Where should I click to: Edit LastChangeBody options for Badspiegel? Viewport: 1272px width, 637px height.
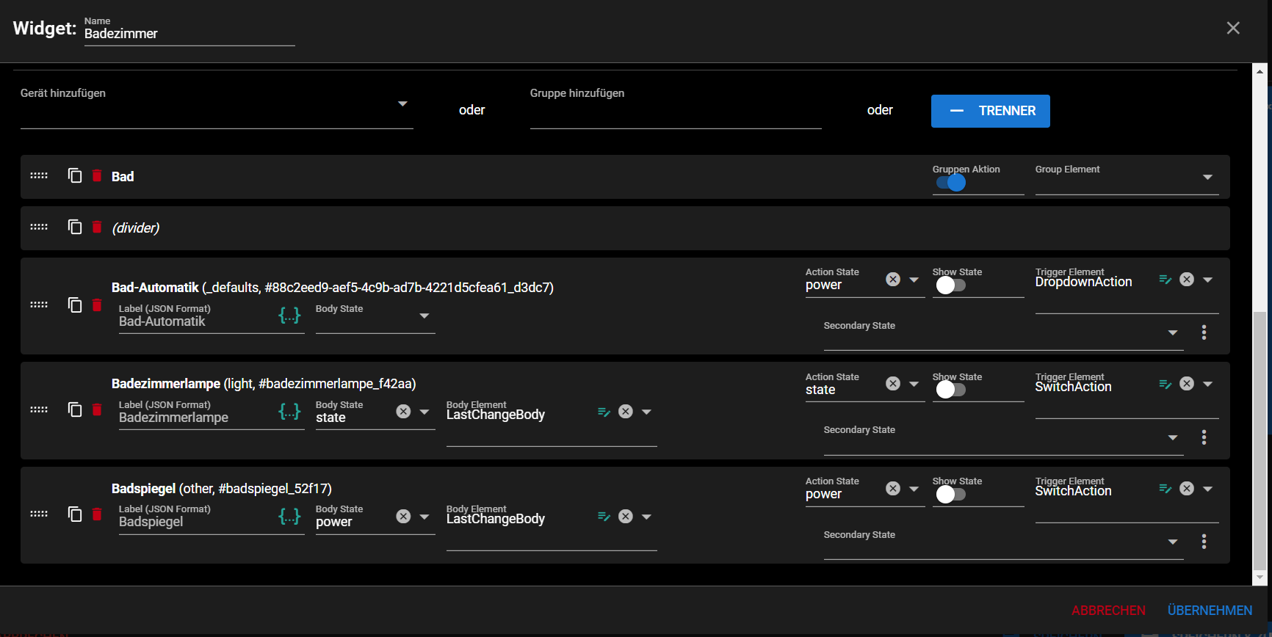pyautogui.click(x=604, y=517)
